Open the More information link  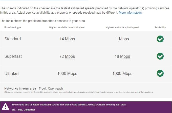[x=130, y=13]
